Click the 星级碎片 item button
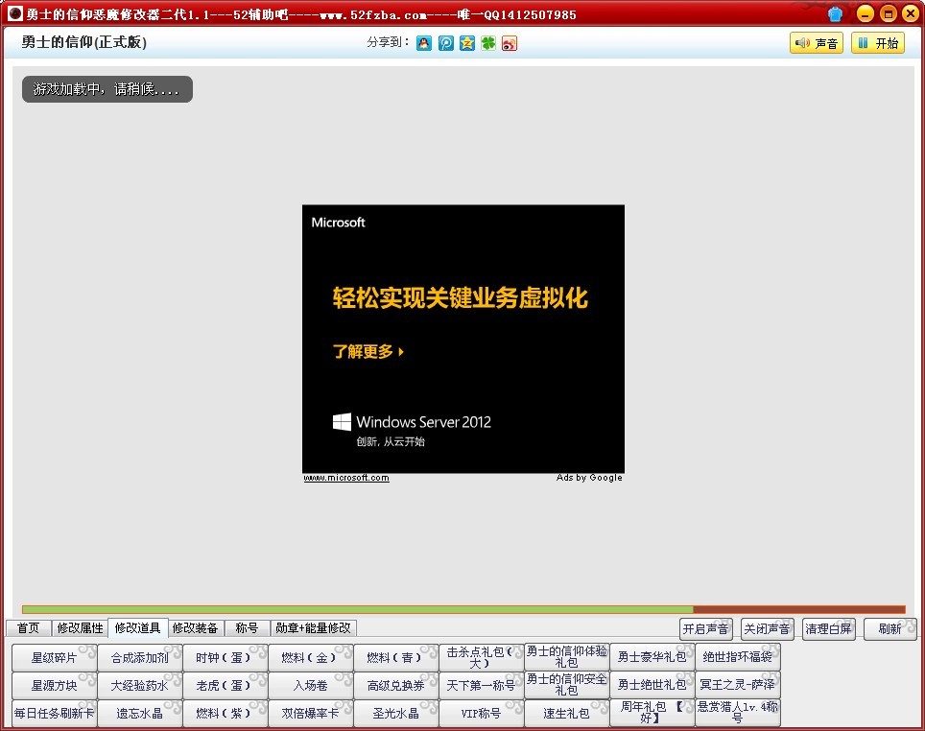The image size is (925, 731). 55,657
